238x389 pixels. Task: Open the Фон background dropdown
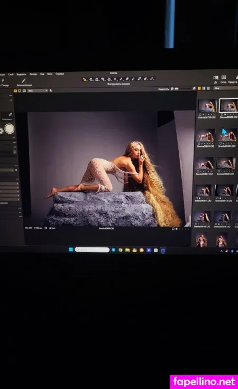[38, 91]
